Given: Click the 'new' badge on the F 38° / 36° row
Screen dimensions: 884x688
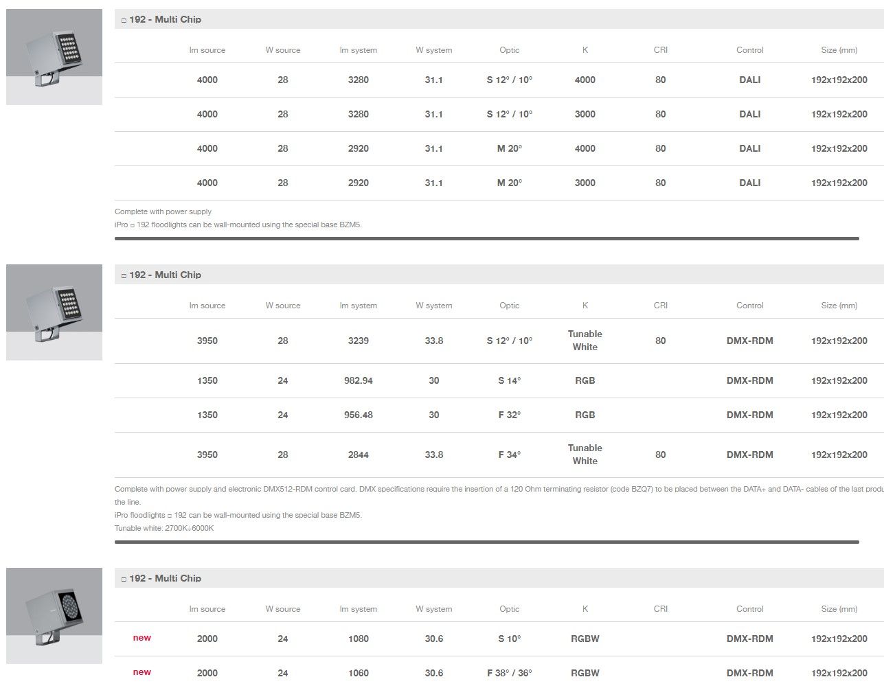Looking at the screenshot, I should coord(142,672).
